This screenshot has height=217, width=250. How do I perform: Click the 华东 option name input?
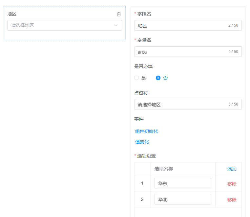click(183, 183)
